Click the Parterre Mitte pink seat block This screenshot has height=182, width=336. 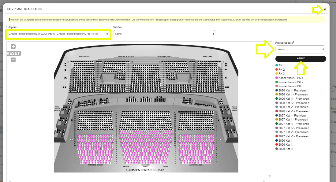(147, 147)
